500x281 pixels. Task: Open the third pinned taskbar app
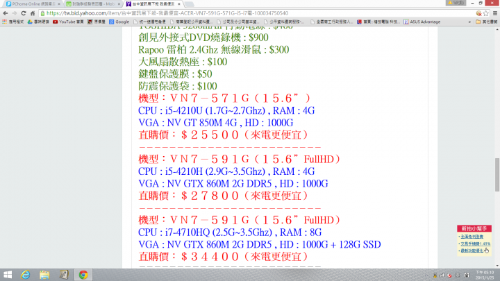coord(64,275)
